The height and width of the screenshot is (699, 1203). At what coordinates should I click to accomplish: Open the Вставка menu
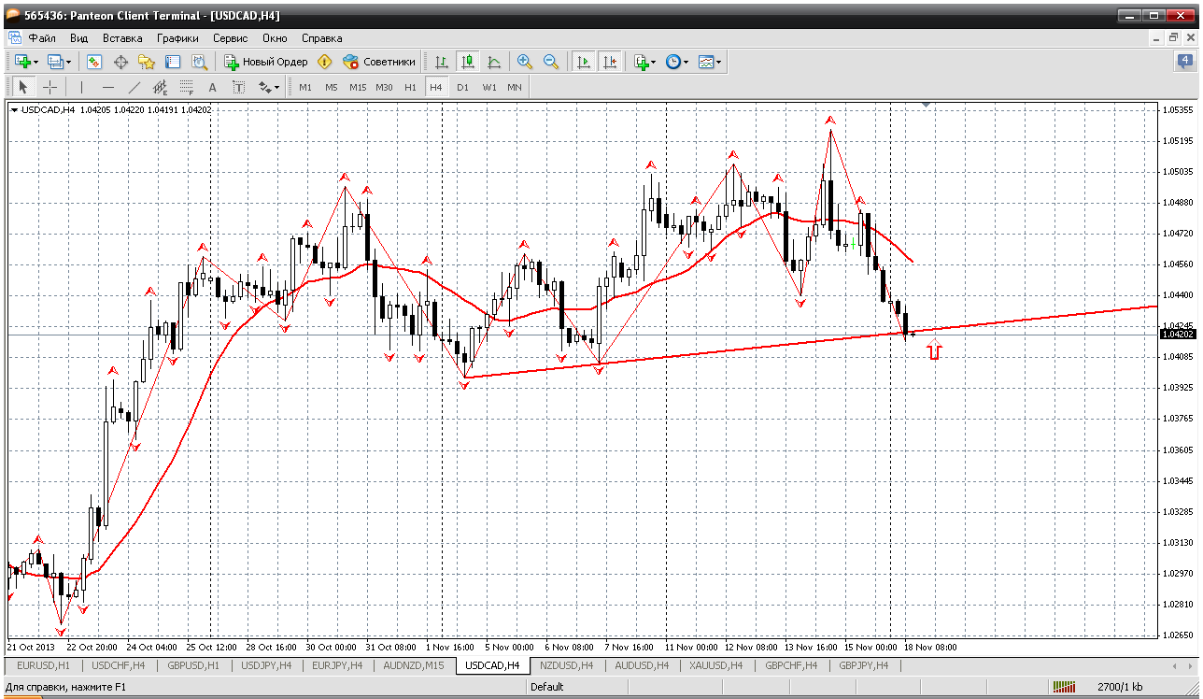(122, 38)
